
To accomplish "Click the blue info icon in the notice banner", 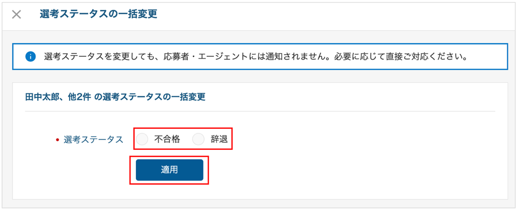I will click(30, 56).
